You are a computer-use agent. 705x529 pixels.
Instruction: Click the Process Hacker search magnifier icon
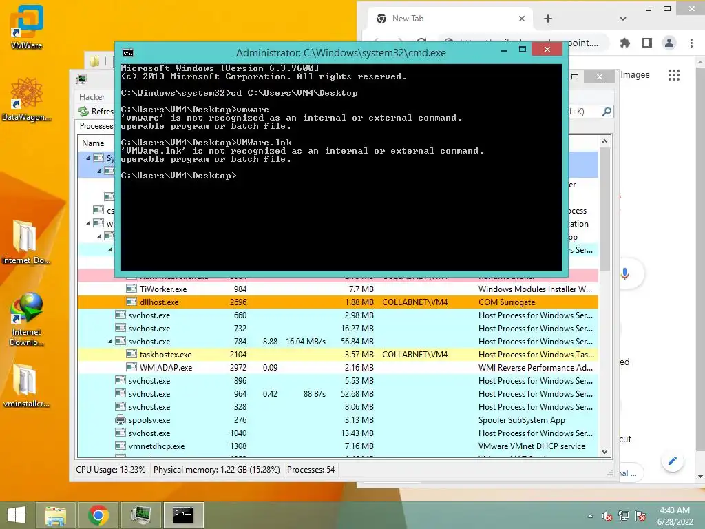click(607, 111)
